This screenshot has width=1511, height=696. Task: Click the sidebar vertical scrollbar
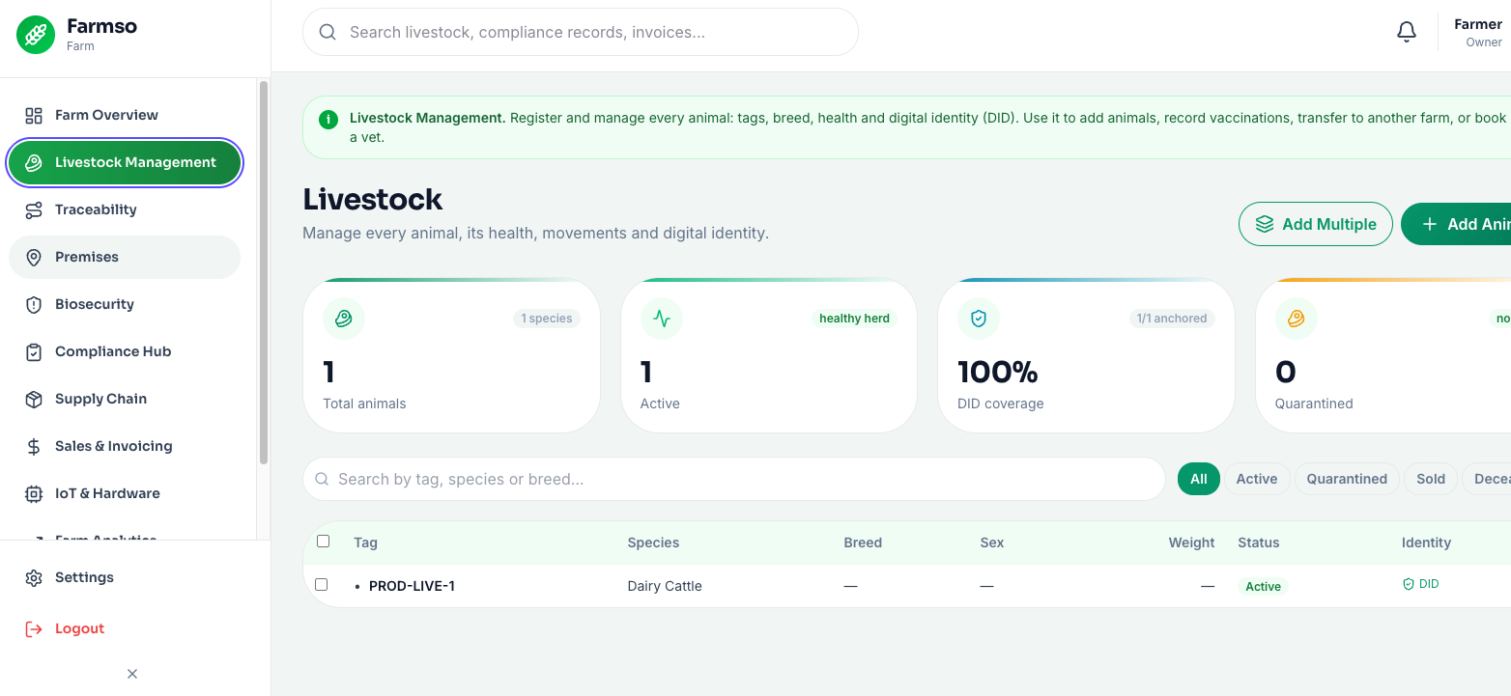pyautogui.click(x=264, y=272)
